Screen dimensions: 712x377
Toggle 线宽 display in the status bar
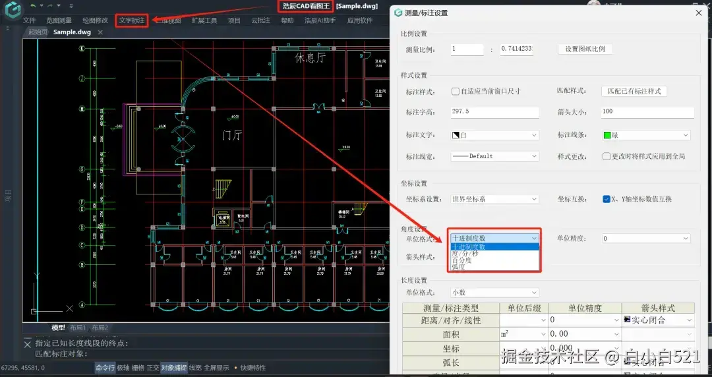[195, 368]
